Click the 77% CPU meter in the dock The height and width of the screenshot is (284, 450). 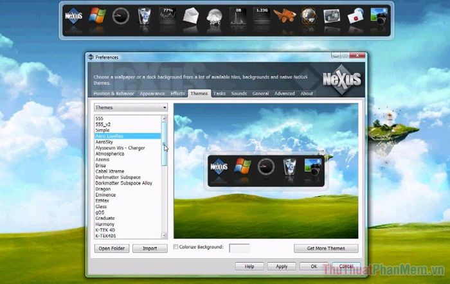168,16
